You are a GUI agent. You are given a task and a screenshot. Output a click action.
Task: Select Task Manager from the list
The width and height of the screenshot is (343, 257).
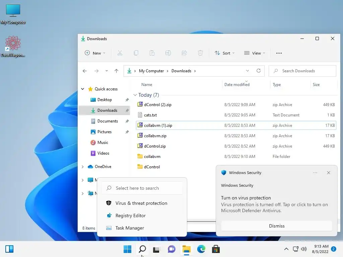tap(142, 228)
